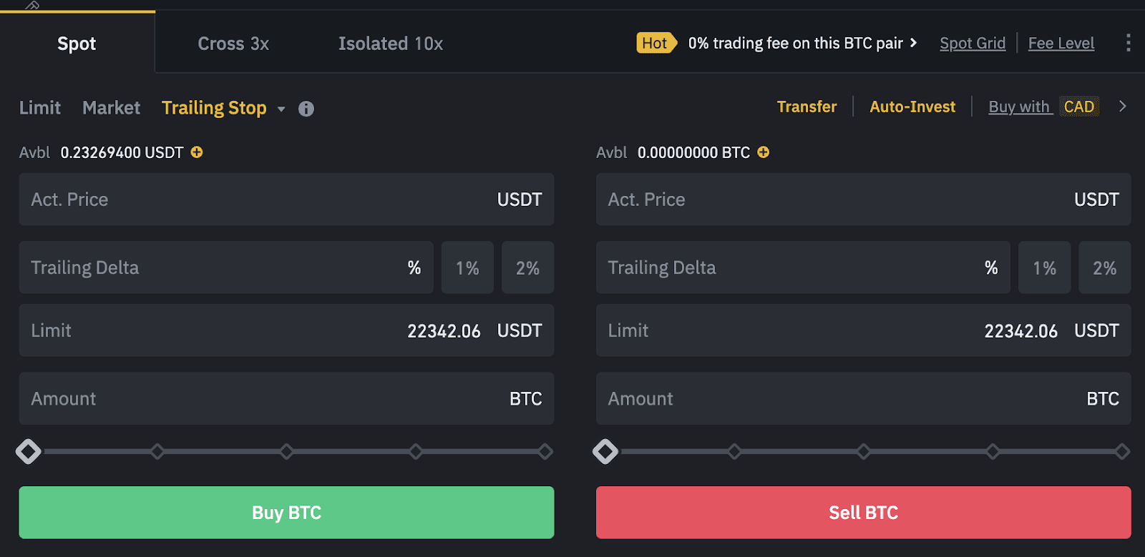The height and width of the screenshot is (557, 1145).
Task: Click the right chevron after Buy with CAD
Action: (1123, 107)
